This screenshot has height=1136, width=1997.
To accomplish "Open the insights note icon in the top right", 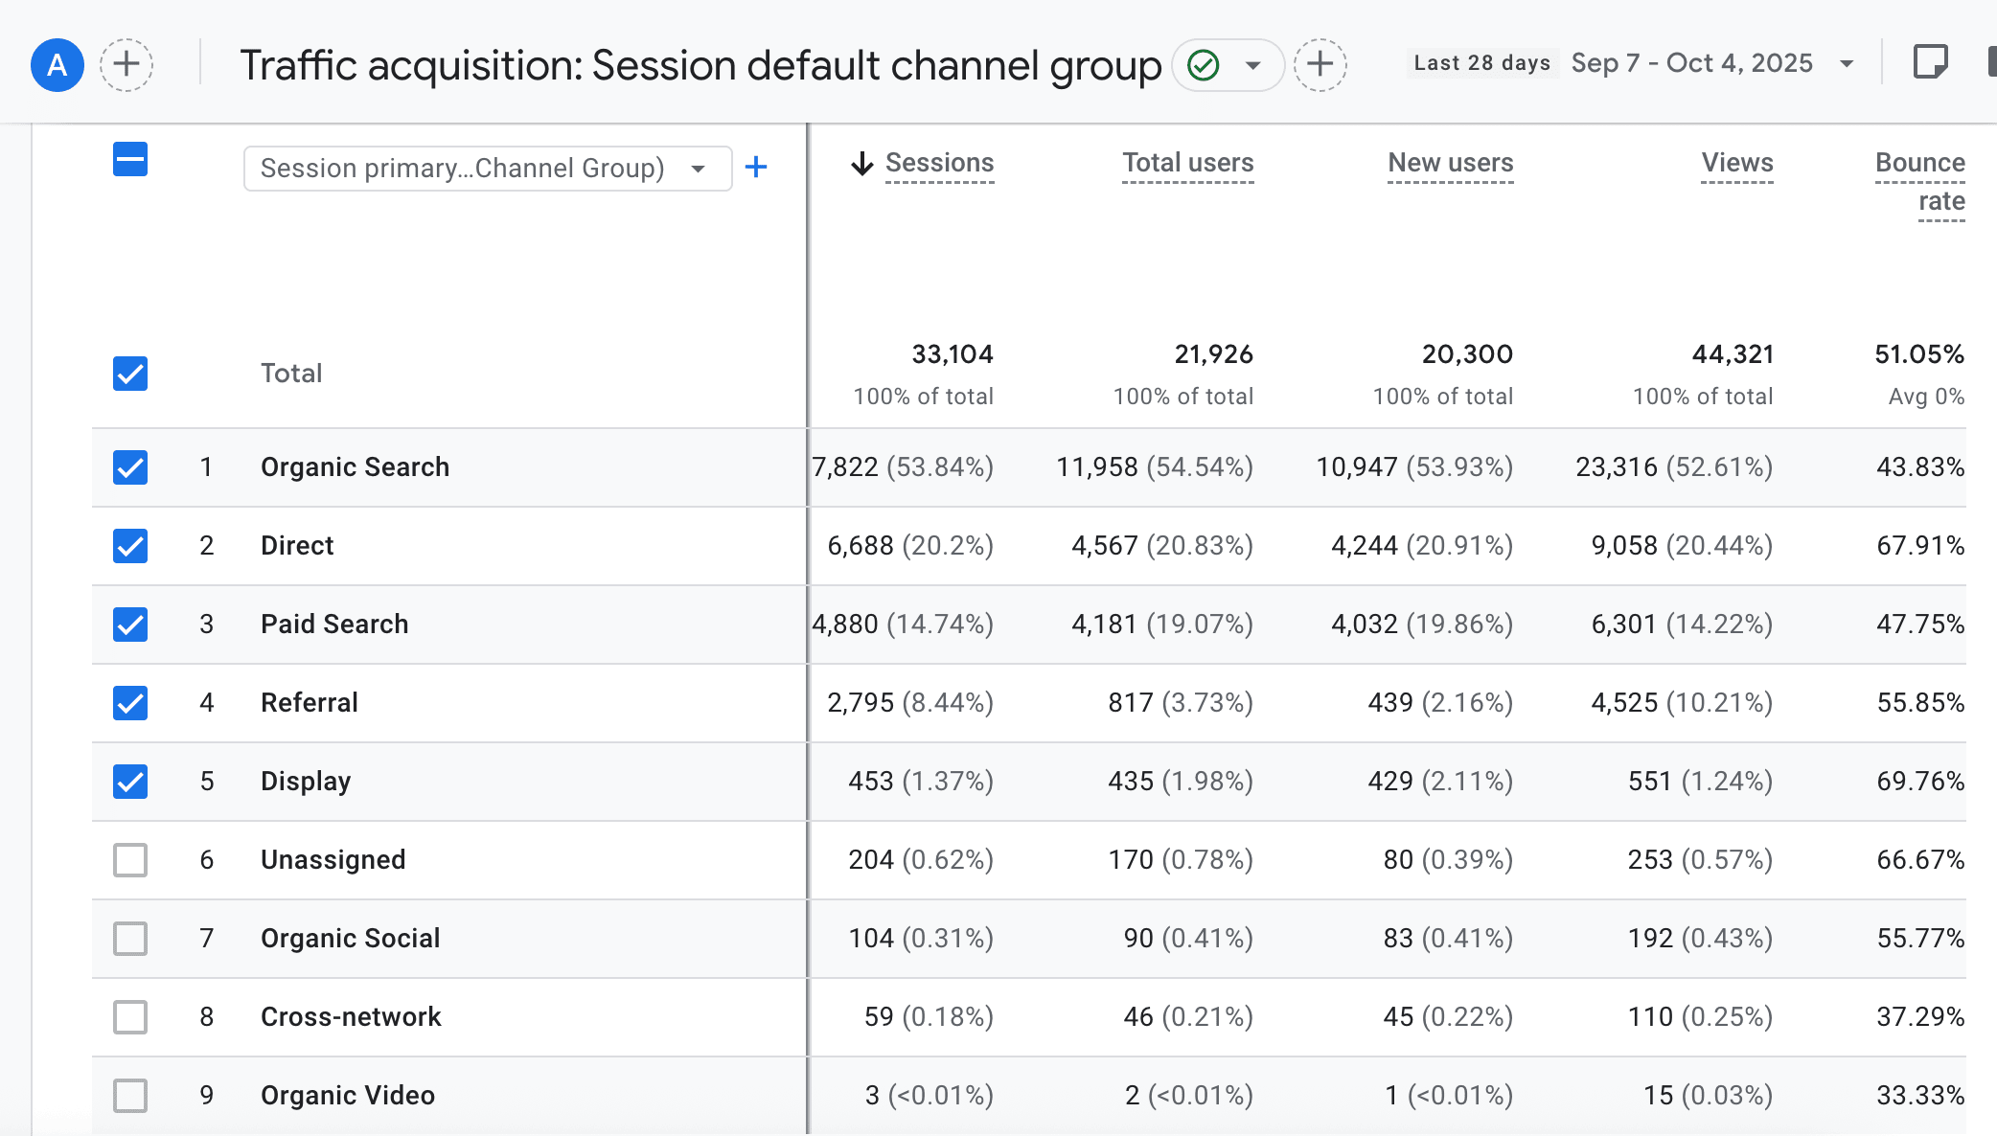I will tap(1930, 63).
